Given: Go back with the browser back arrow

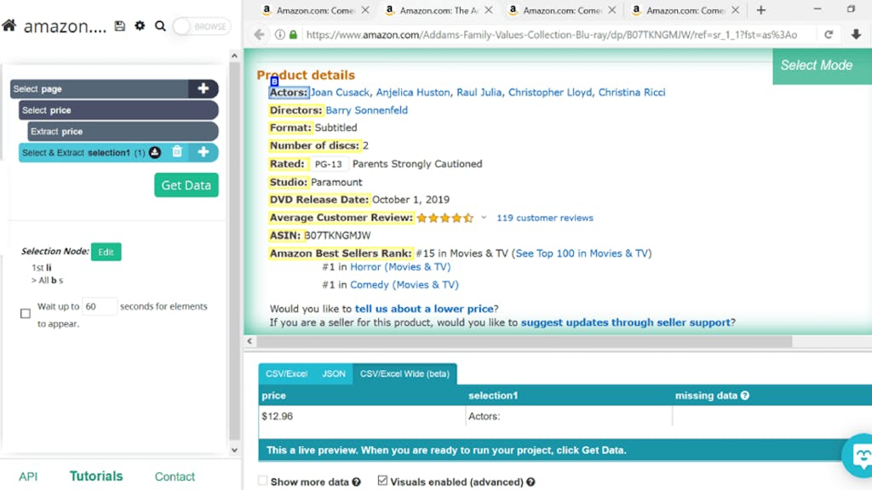Looking at the screenshot, I should [259, 34].
